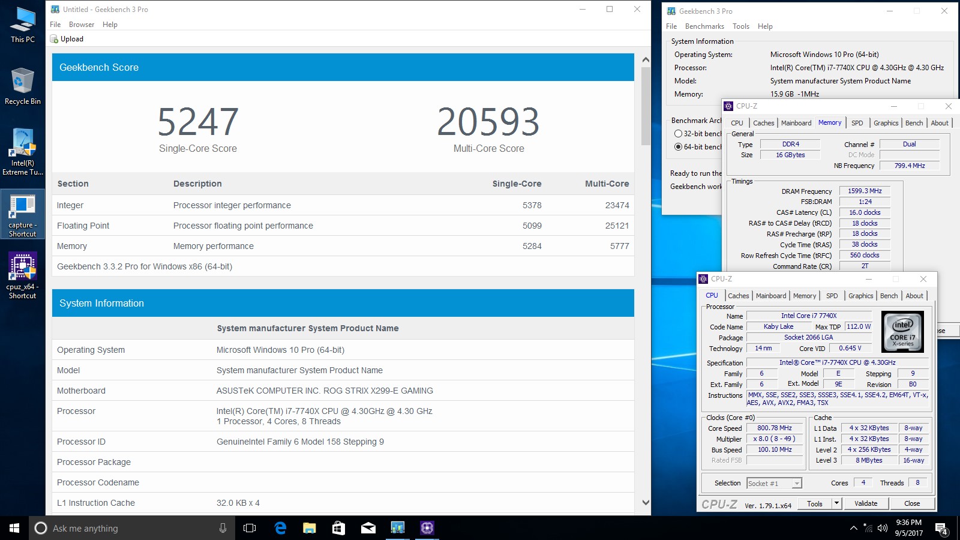Image resolution: width=960 pixels, height=540 pixels.
Task: Open the volume control tray icon
Action: (x=883, y=528)
